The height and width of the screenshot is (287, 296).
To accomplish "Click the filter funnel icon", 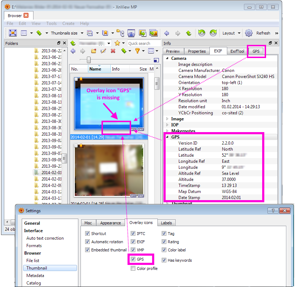I will (137, 51).
